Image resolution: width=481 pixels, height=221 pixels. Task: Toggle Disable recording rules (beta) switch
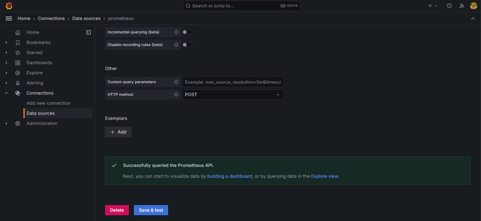tap(187, 45)
